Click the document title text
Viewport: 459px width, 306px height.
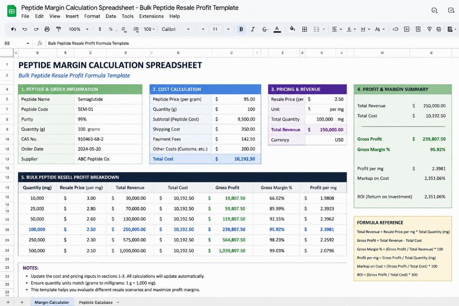[x=130, y=8]
